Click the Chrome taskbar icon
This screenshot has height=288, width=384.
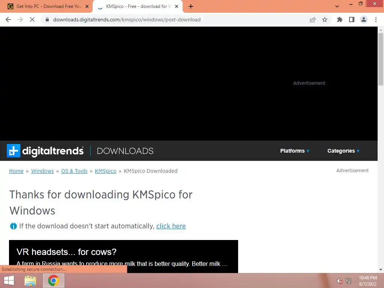54,280
